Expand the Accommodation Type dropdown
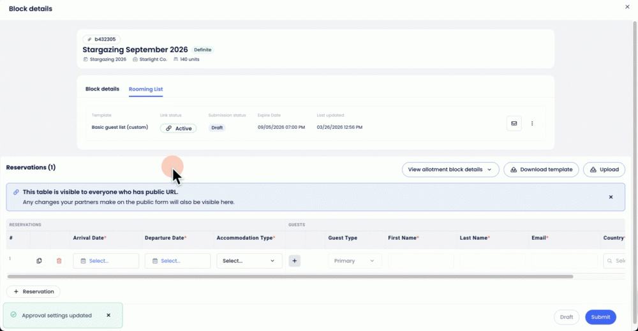The image size is (638, 331). [249, 261]
